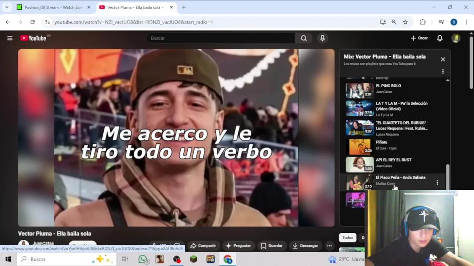Open media controls in Chrome toolbar

pos(441,22)
